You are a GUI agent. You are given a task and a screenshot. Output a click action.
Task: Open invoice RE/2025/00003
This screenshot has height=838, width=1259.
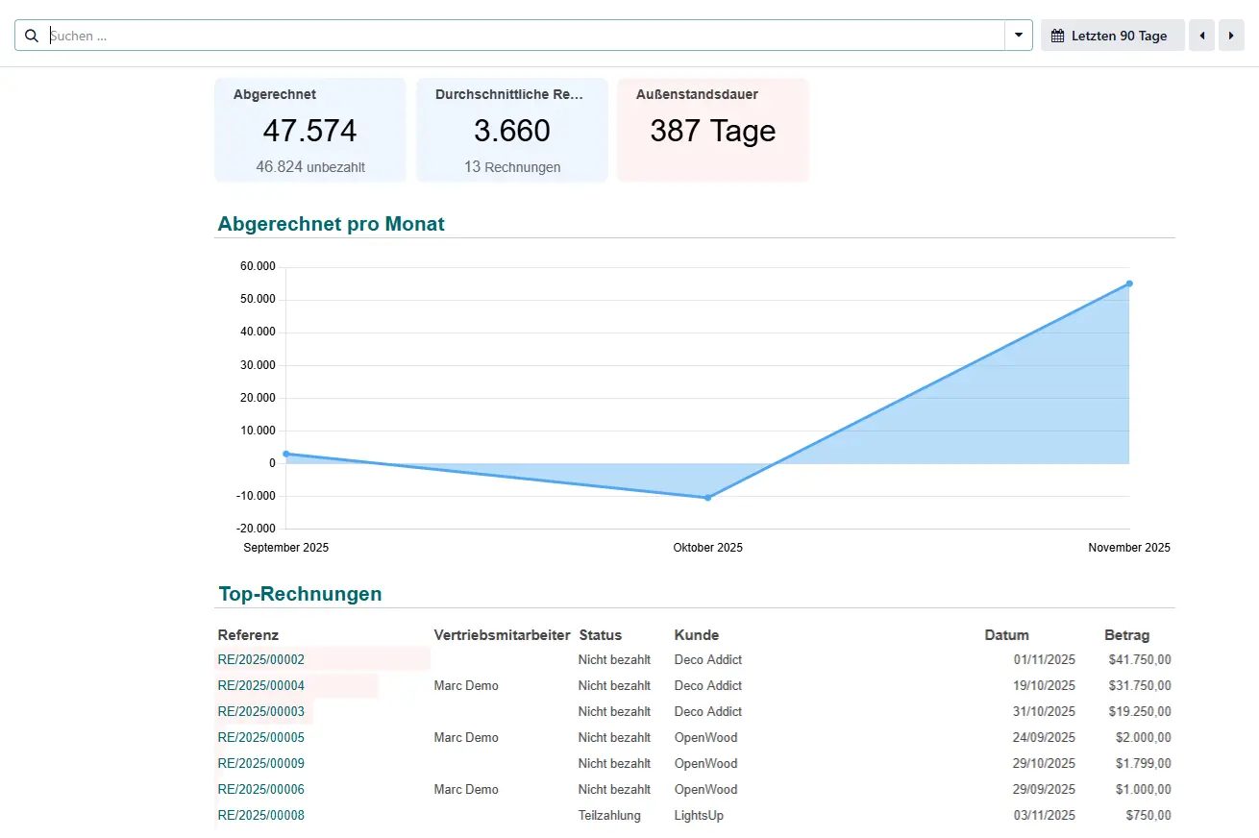click(261, 712)
